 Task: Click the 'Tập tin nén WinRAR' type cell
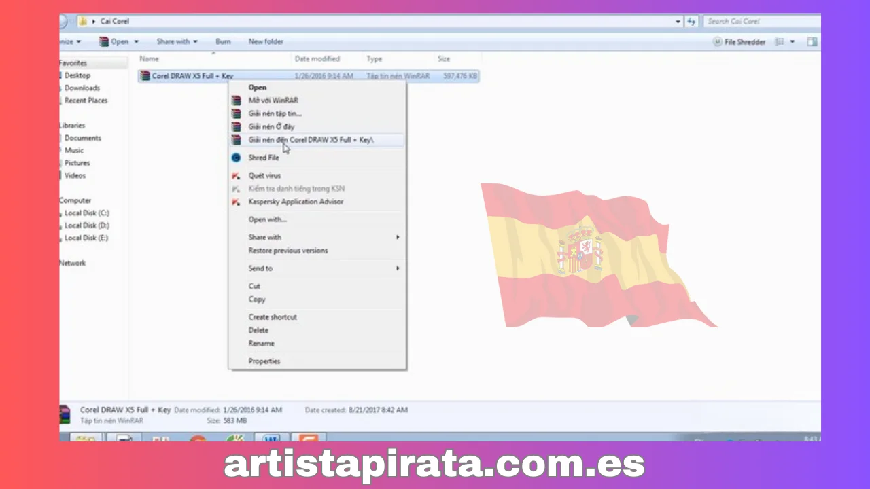coord(398,76)
